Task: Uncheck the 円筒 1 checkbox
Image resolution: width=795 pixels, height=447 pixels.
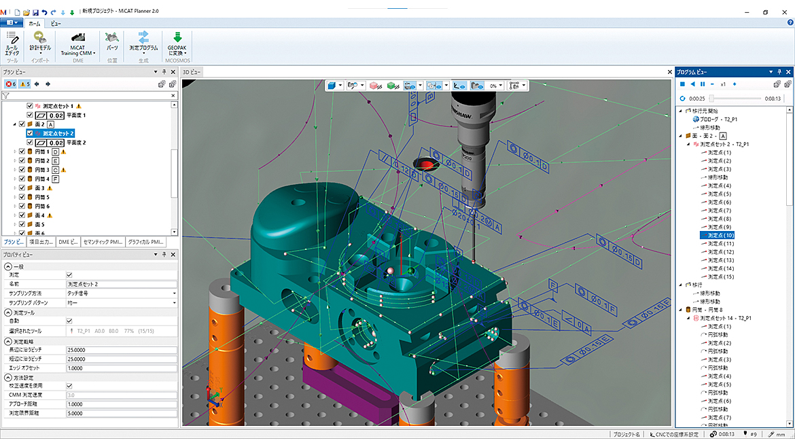Action: tap(22, 151)
